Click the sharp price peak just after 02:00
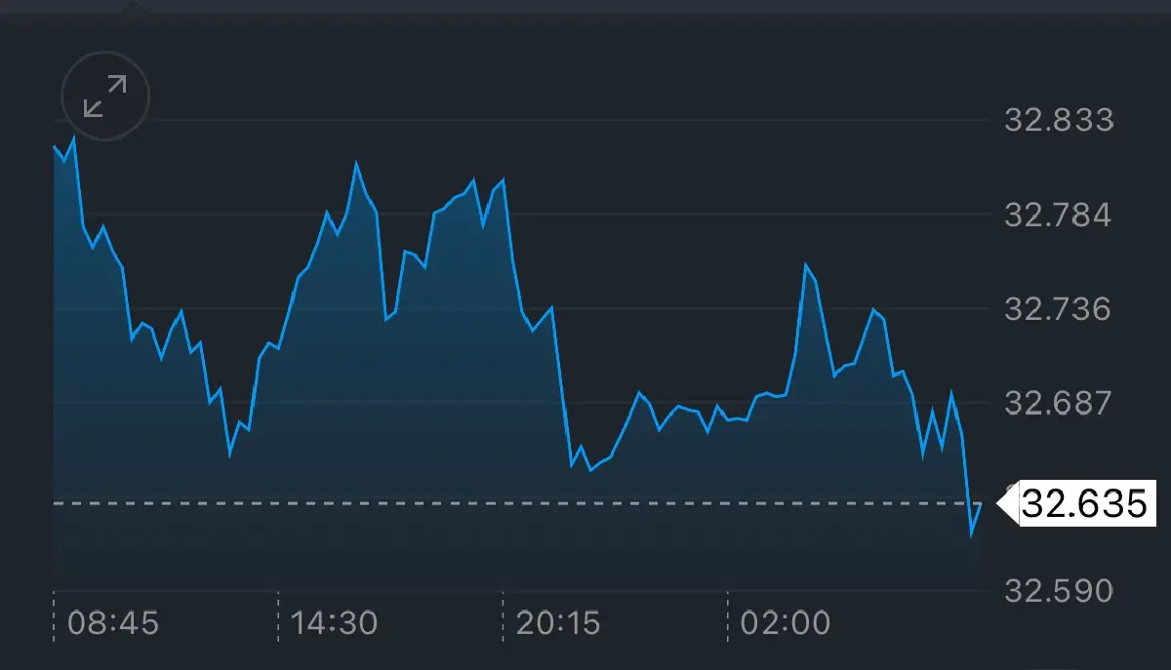 click(806, 265)
